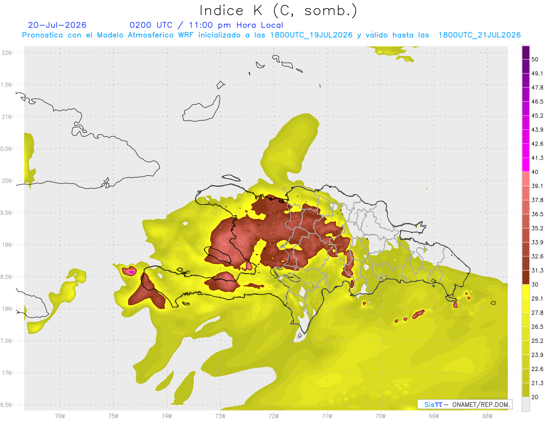Image resolution: width=547 pixels, height=422 pixels.
Task: Click the colorbar label '42.6'
Action: click(537, 144)
